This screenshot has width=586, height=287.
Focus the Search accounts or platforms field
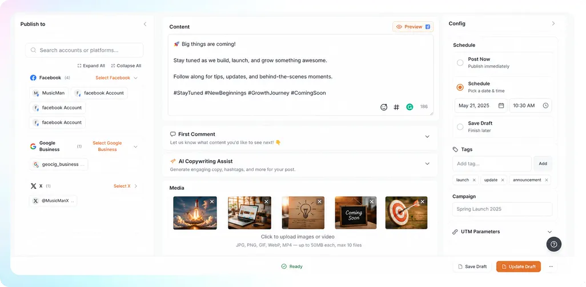tap(85, 50)
